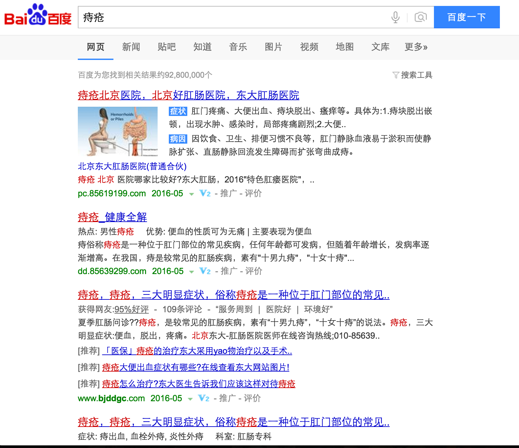Click the 搜索工具 filter funnel icon

[396, 75]
